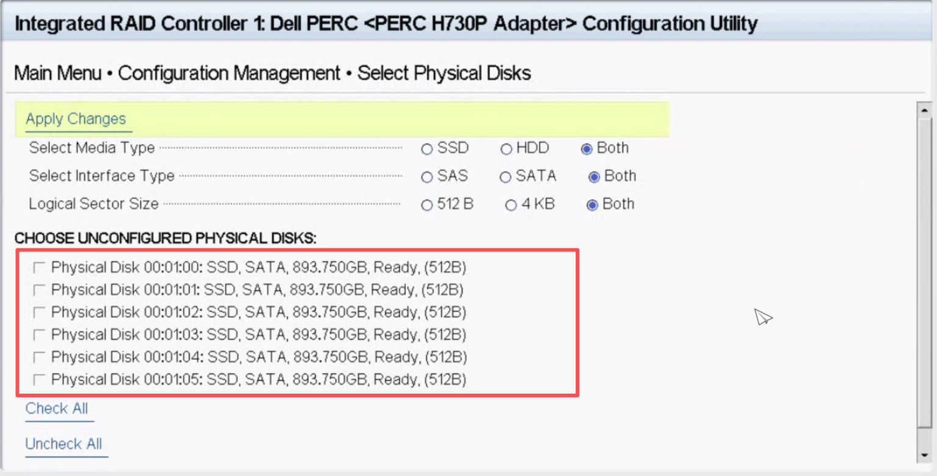The image size is (937, 476).
Task: Choose Both for Select Media Type
Action: tap(587, 149)
